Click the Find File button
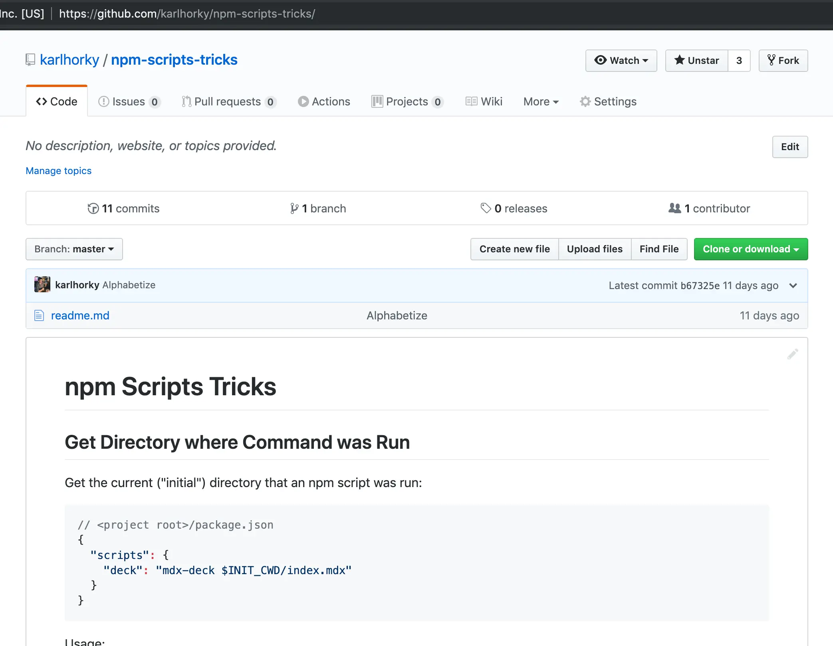 [659, 250]
